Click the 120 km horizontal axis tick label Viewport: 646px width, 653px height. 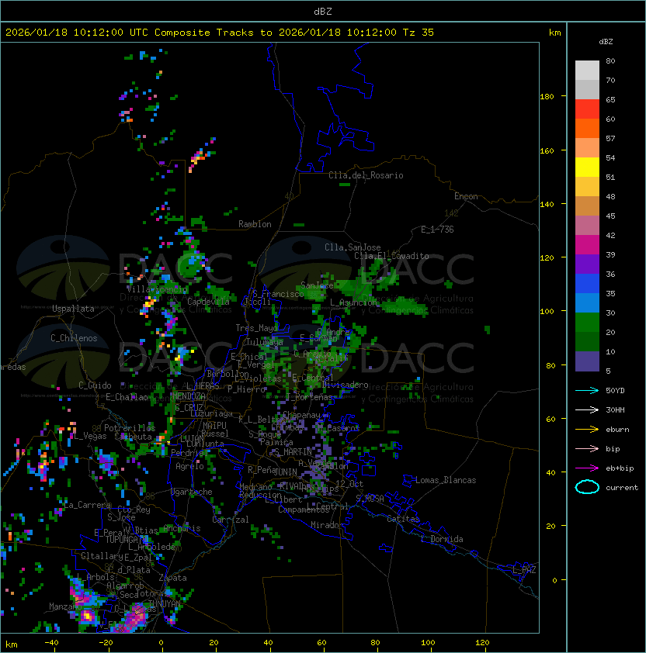(x=482, y=643)
